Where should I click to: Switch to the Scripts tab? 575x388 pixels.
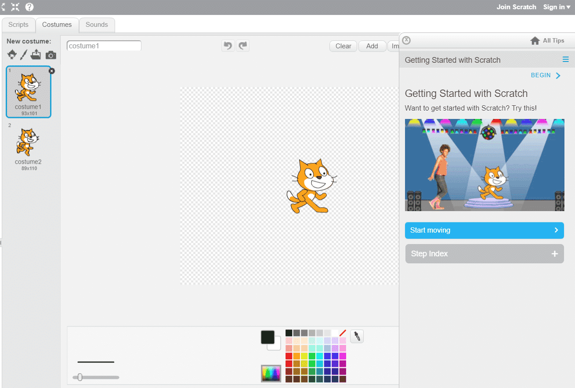(18, 25)
